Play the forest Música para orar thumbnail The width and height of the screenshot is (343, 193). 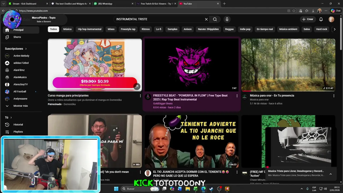(288, 65)
